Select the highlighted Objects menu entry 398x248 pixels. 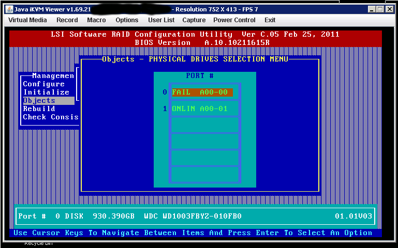[x=39, y=101]
